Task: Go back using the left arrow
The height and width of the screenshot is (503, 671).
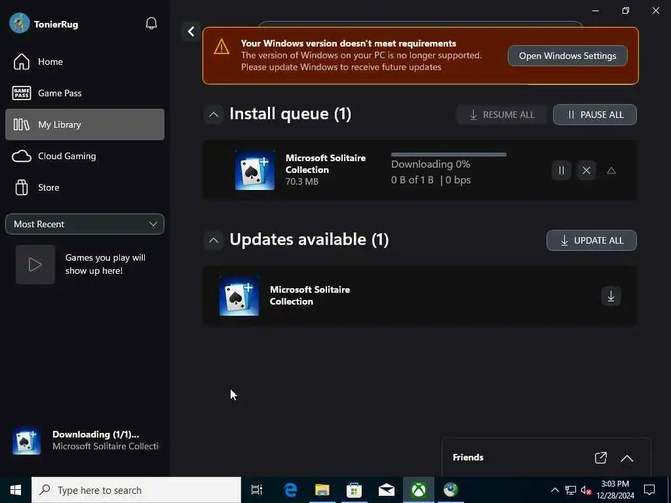Action: click(x=191, y=31)
